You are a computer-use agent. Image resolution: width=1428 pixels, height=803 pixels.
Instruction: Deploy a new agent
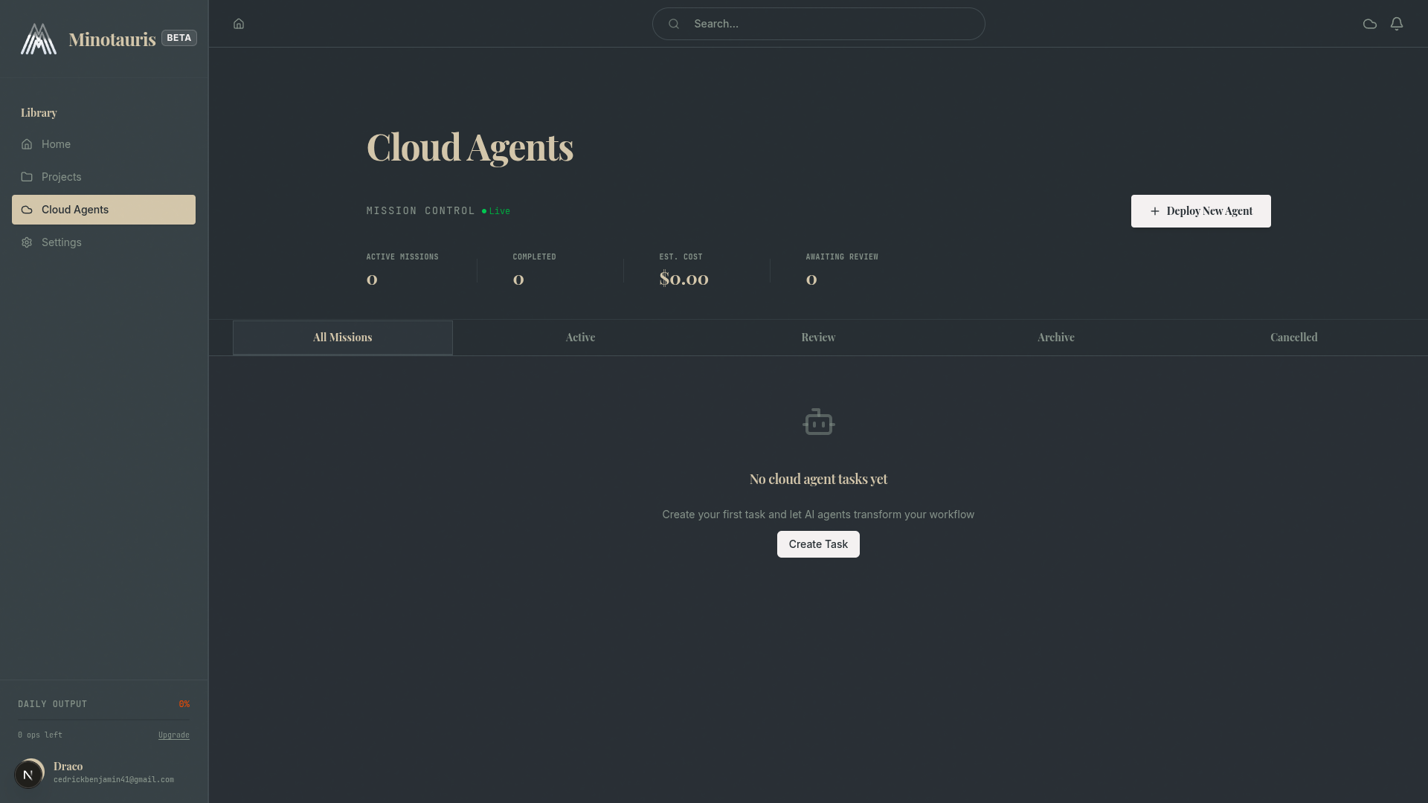pyautogui.click(x=1200, y=211)
